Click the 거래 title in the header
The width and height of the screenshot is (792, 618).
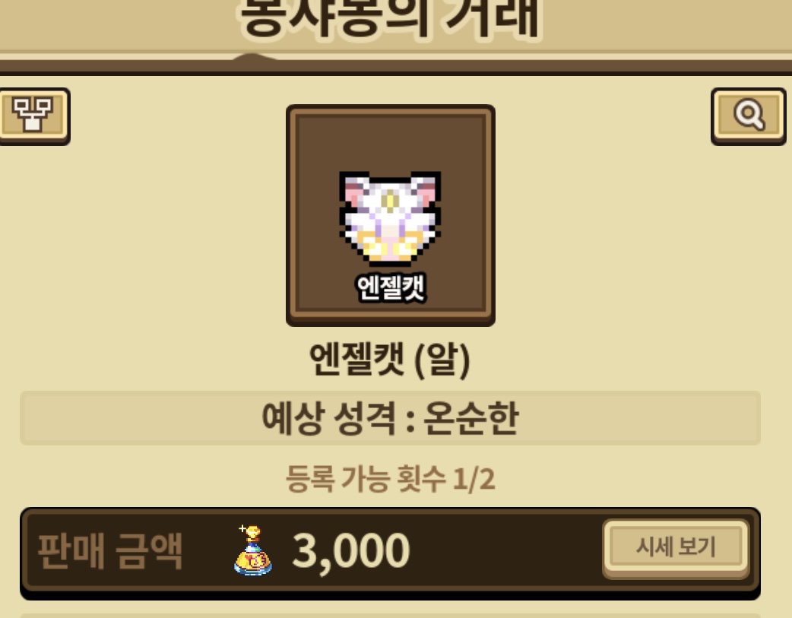(x=493, y=17)
